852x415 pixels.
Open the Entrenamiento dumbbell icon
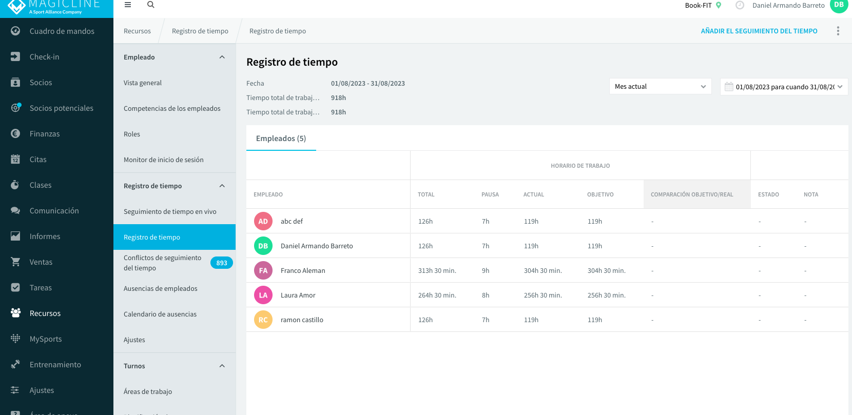tap(15, 364)
